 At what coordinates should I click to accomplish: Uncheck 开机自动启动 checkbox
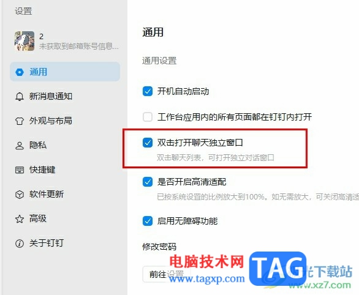coord(148,91)
